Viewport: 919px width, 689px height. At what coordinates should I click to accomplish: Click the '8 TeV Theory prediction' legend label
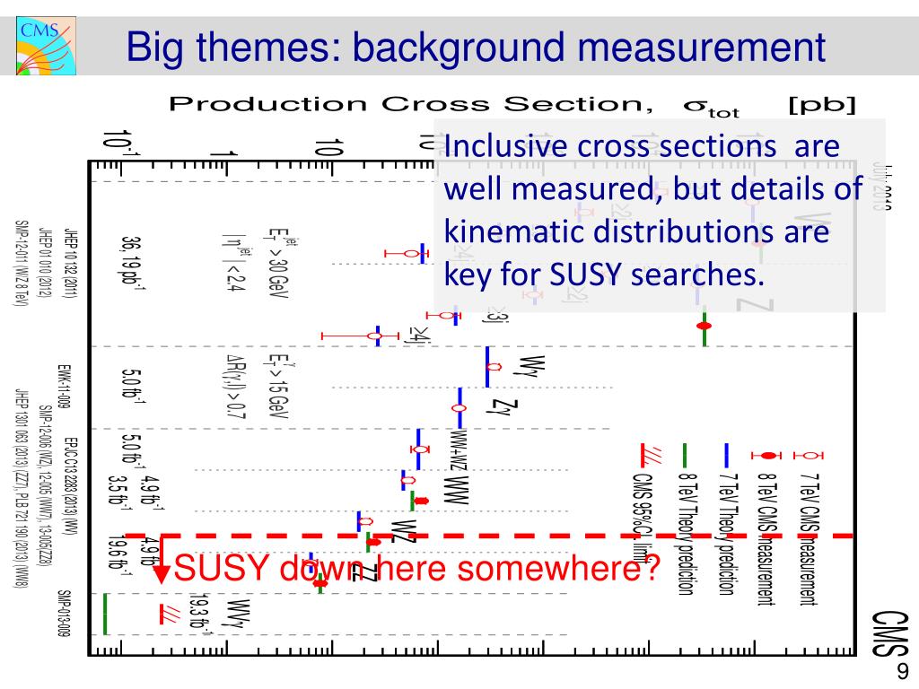pos(685,535)
